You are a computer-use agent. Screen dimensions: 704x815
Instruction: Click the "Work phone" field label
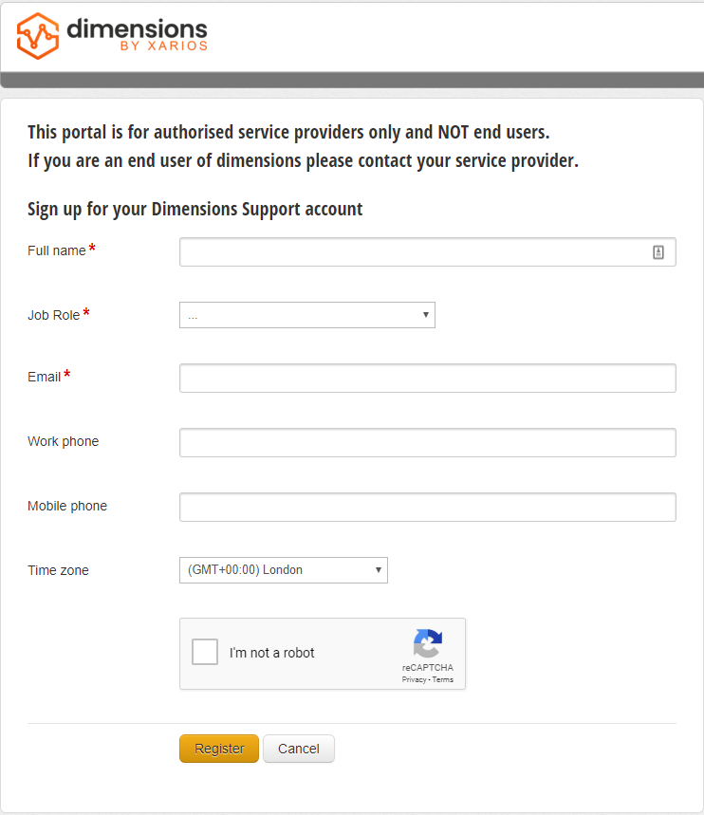pos(64,441)
